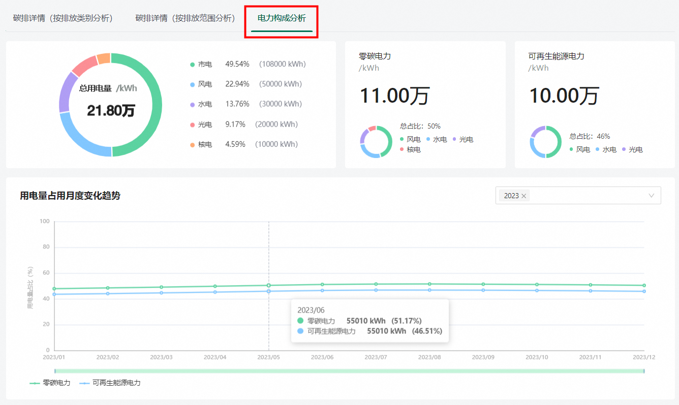This screenshot has height=405, width=679.
Task: Toggle 可再生能源电力 series in trend chart legend
Action: point(110,383)
